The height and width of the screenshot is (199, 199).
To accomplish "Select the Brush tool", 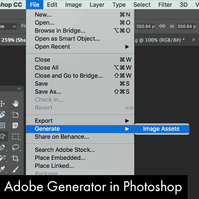I will [x=15, y=169].
